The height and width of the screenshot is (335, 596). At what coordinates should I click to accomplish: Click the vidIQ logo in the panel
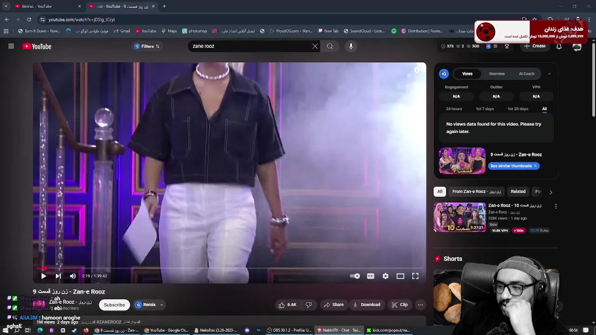click(x=444, y=74)
